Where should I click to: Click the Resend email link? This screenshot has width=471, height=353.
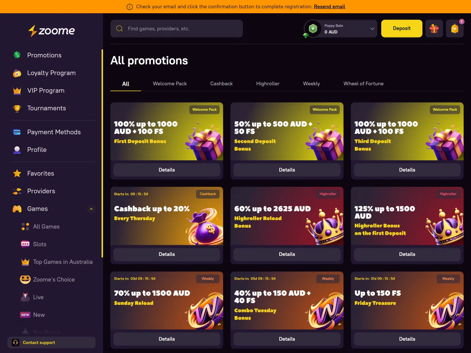tap(329, 7)
